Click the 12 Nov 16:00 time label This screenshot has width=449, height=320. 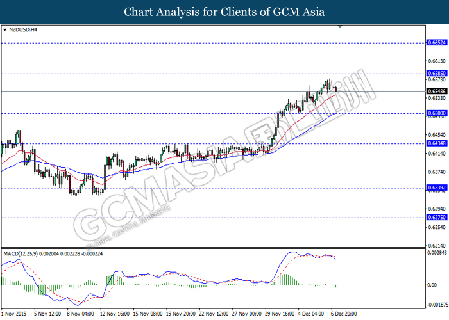point(115,314)
